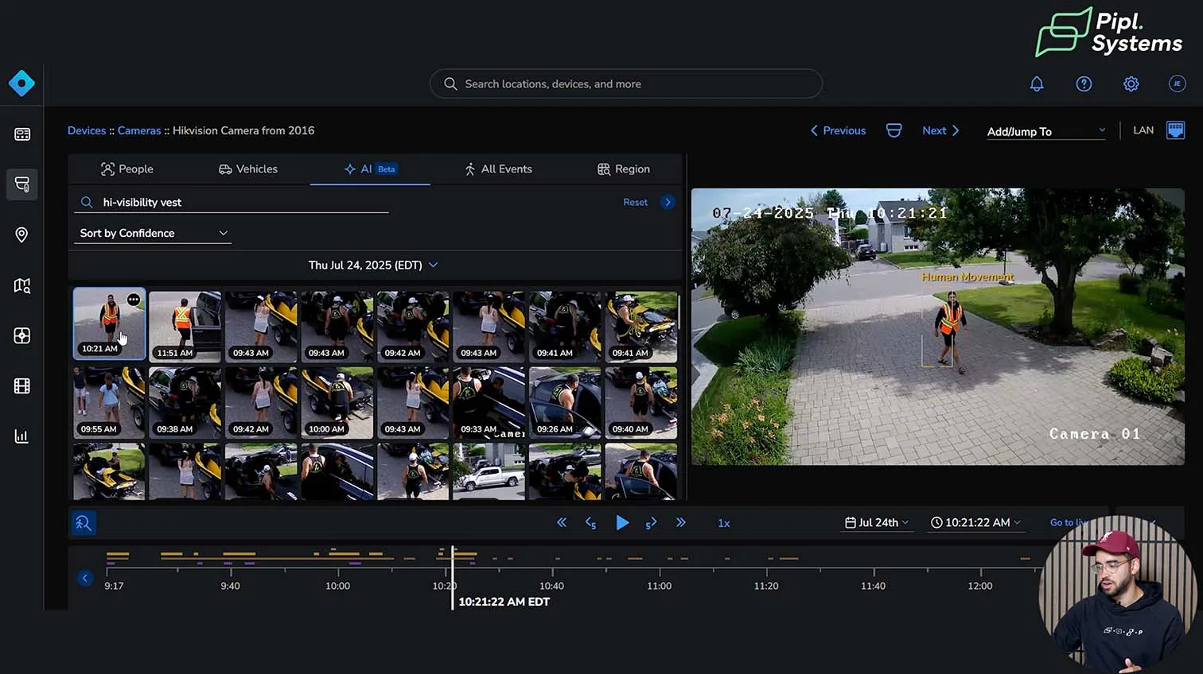Viewport: 1203px width, 674px height.
Task: Open the video film strip sidebar icon
Action: pos(21,386)
